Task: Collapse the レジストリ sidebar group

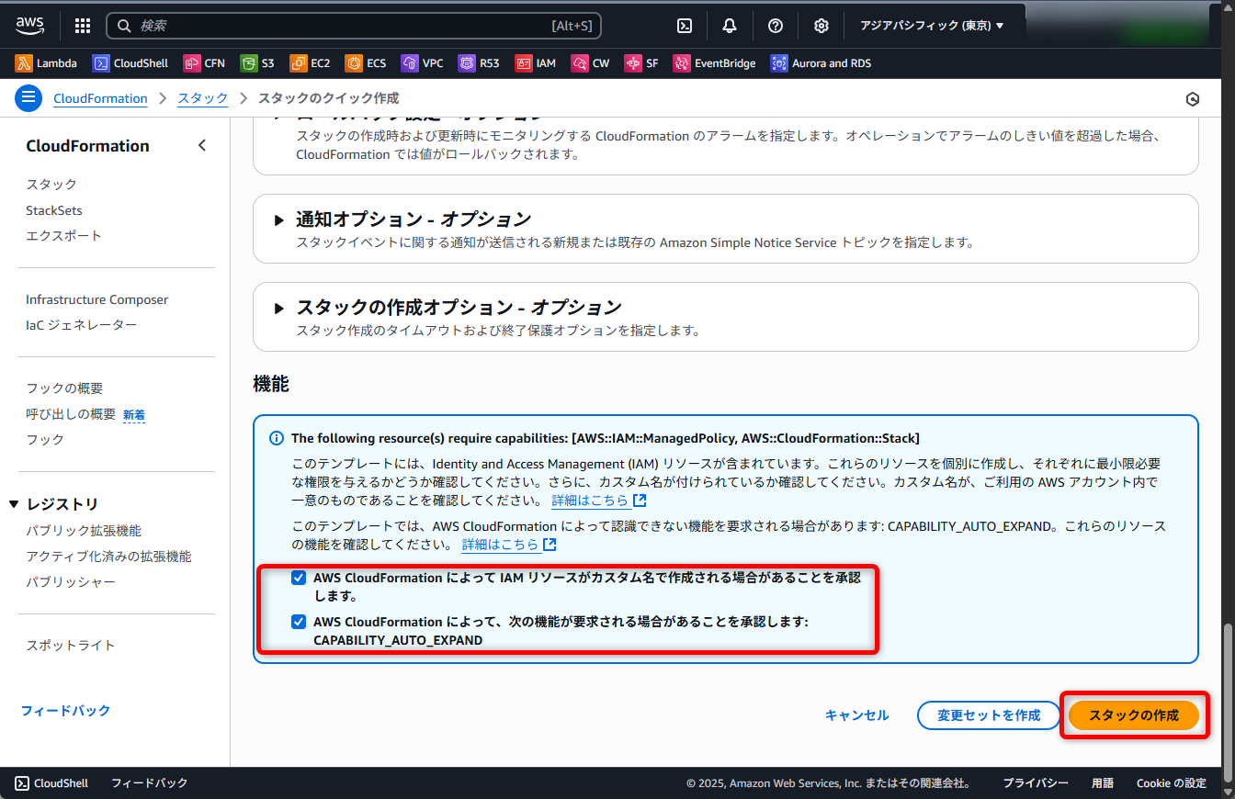Action: (14, 504)
